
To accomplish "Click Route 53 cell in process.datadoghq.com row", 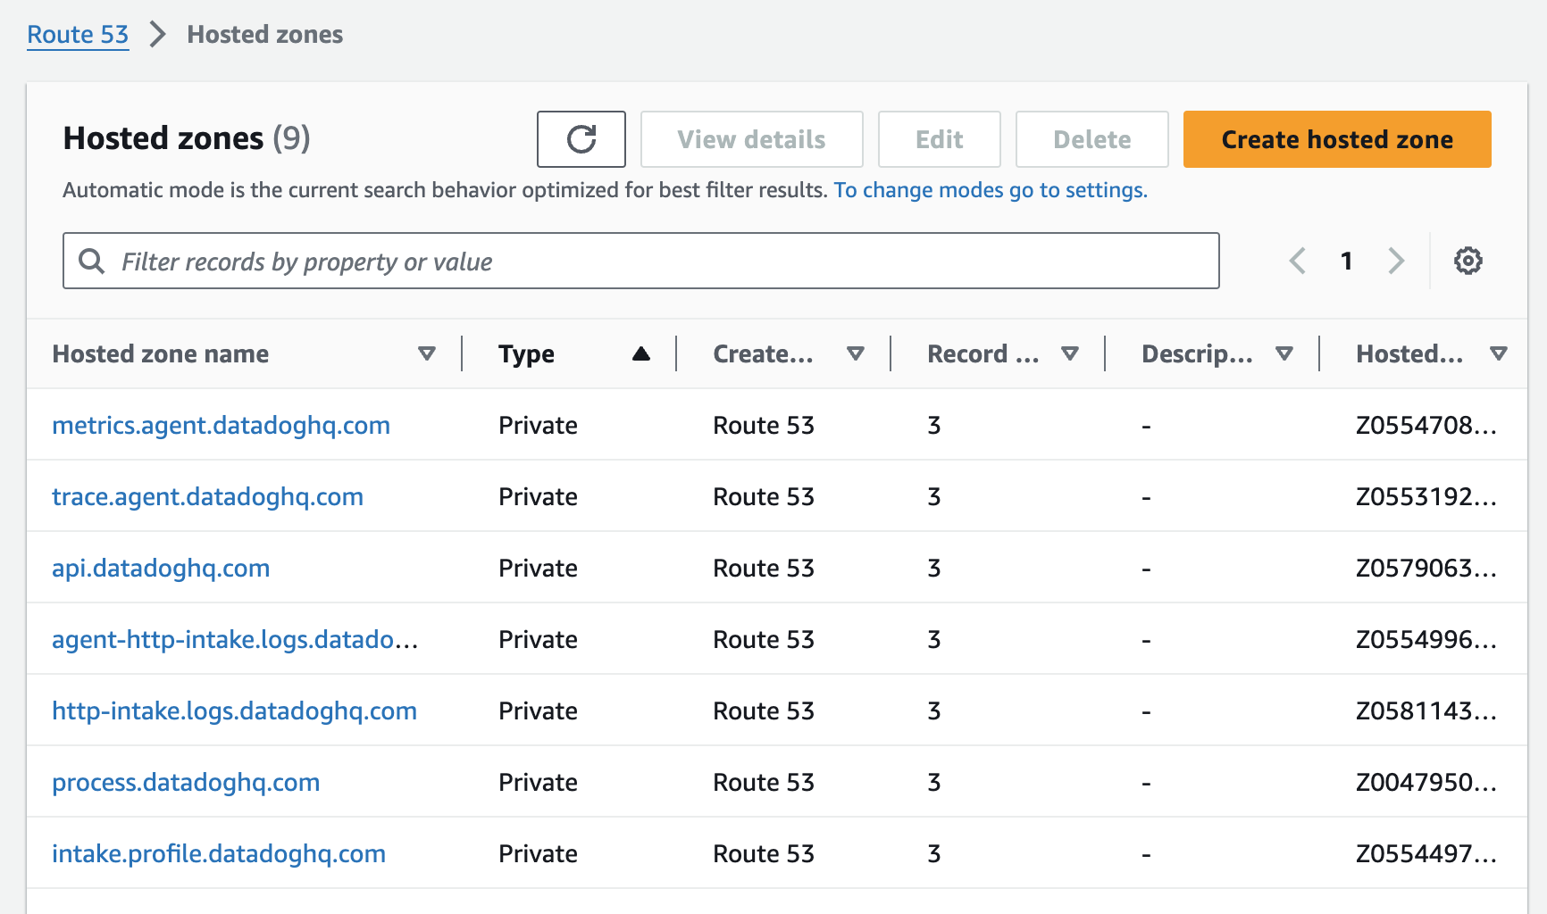I will click(764, 782).
